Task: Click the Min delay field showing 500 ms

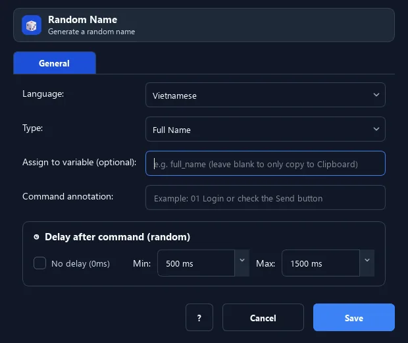Action: [x=196, y=263]
